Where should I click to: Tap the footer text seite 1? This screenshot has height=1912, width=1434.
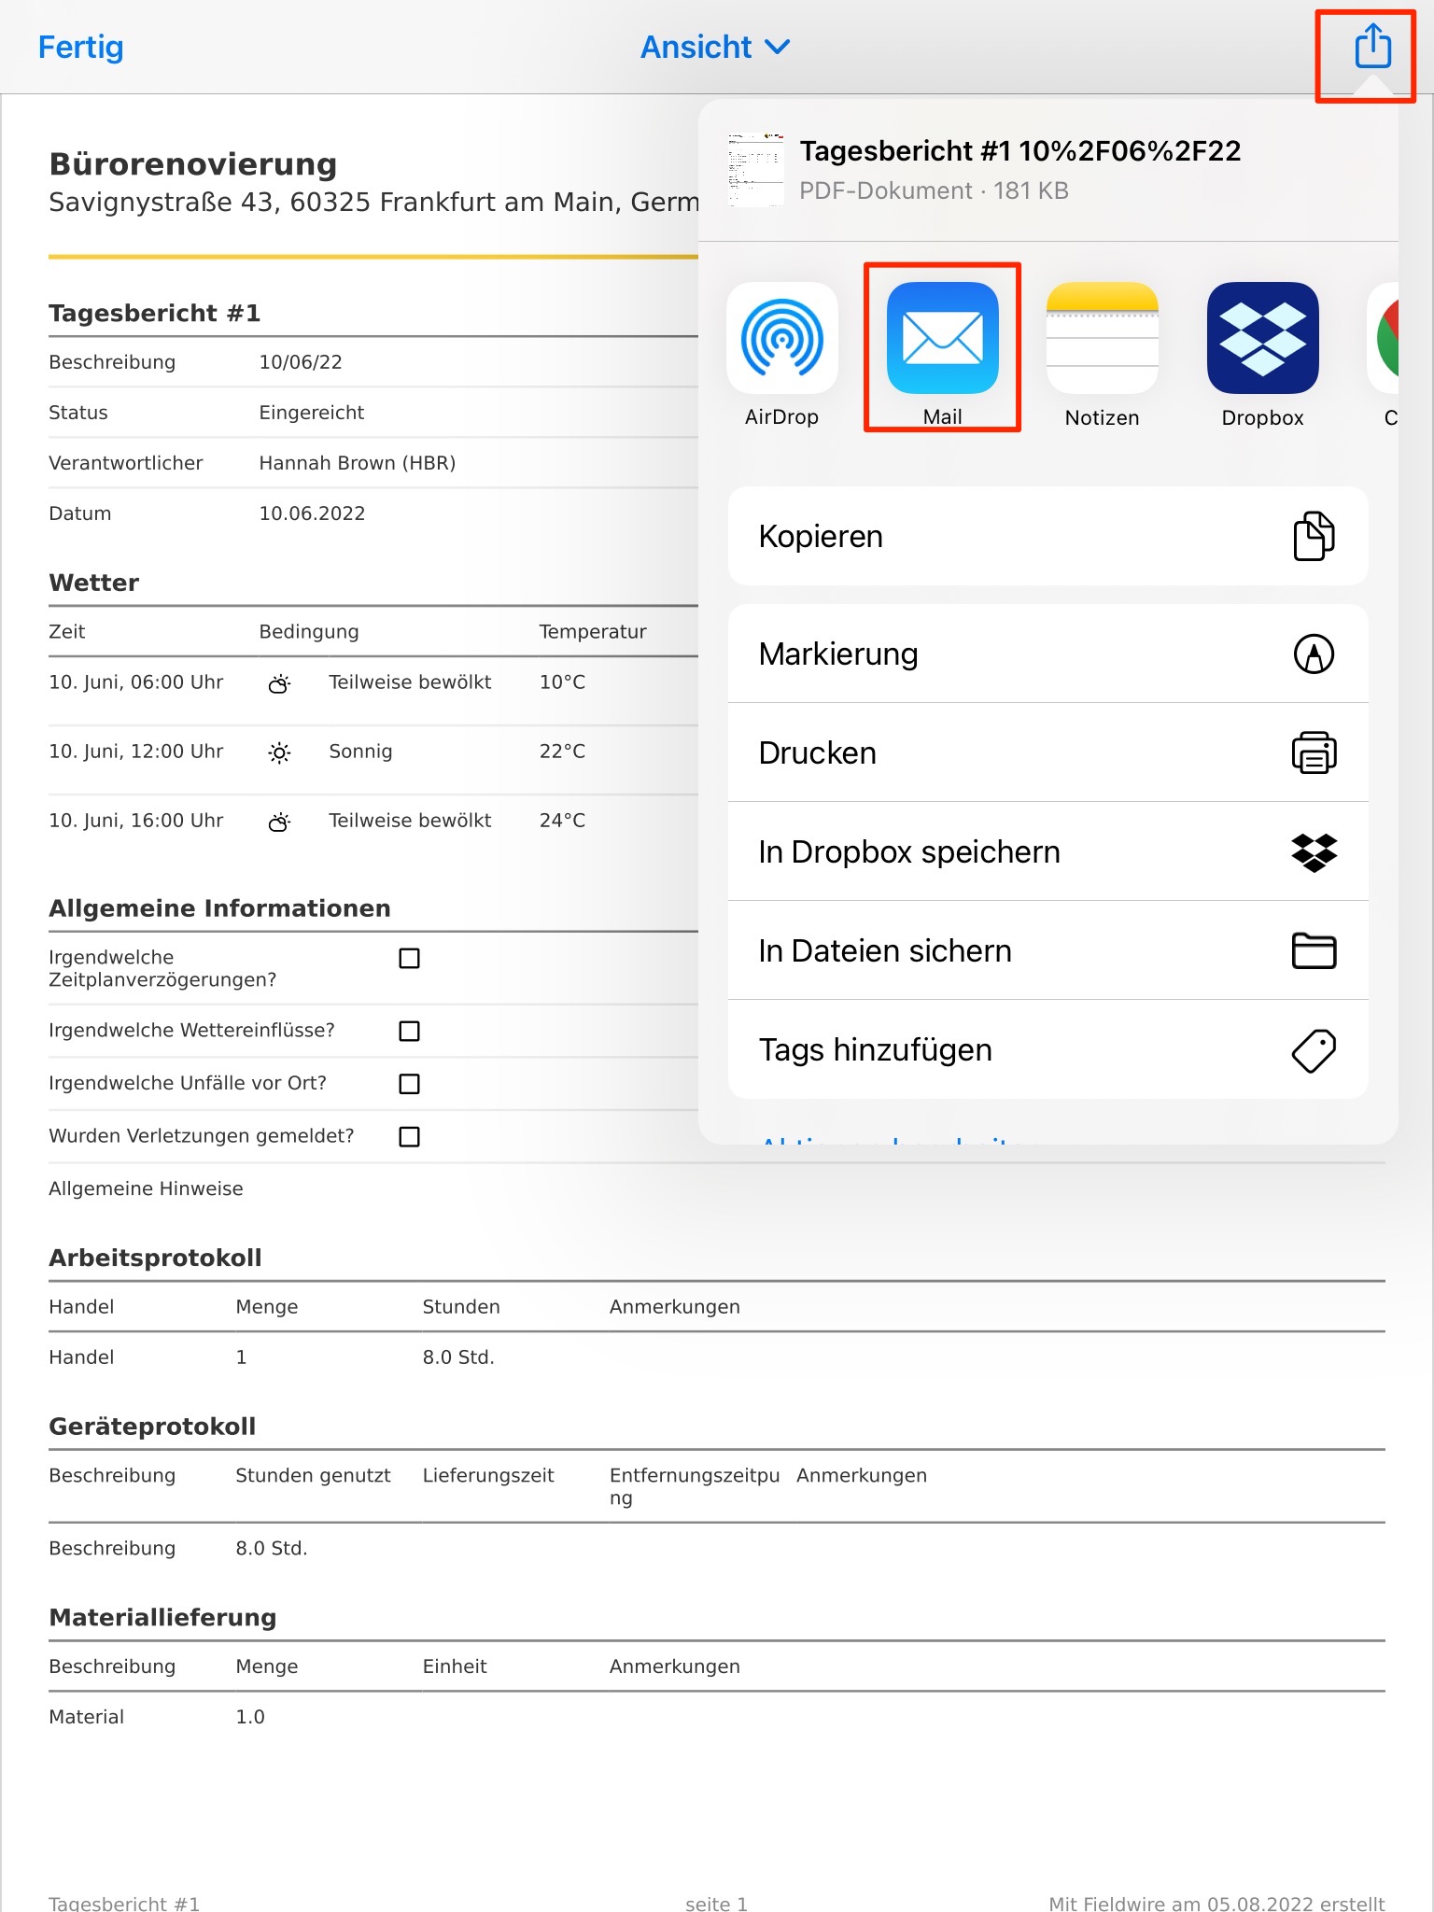coord(716,1903)
